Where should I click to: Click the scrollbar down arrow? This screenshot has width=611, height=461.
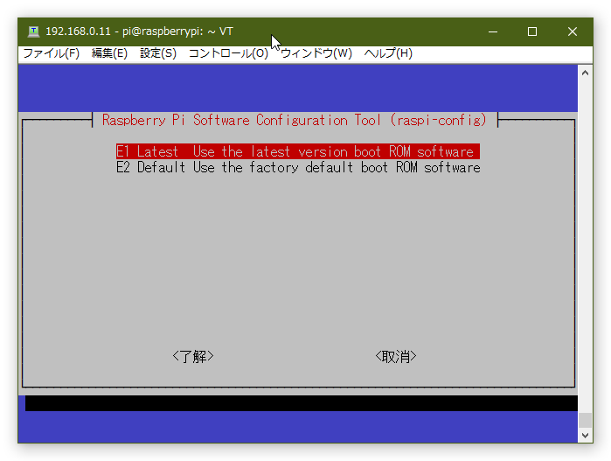pos(585,436)
